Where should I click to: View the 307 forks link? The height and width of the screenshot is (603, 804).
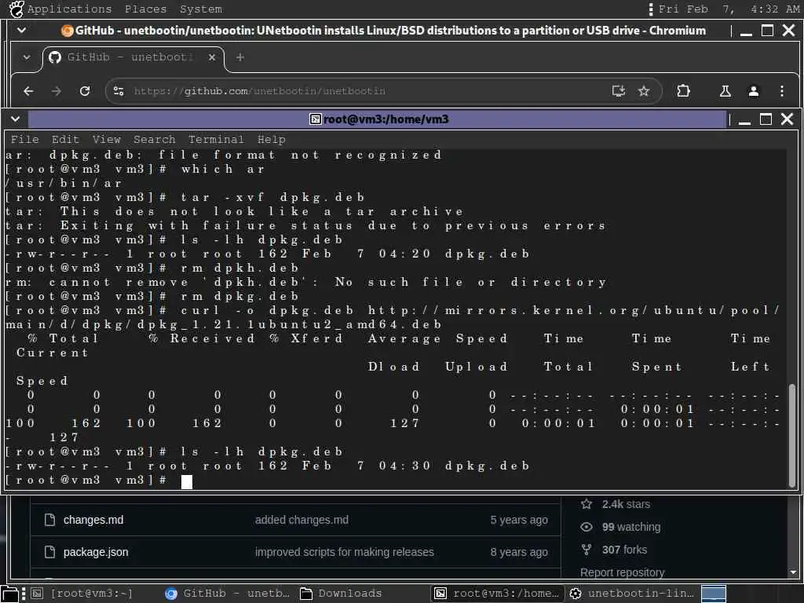pos(624,550)
